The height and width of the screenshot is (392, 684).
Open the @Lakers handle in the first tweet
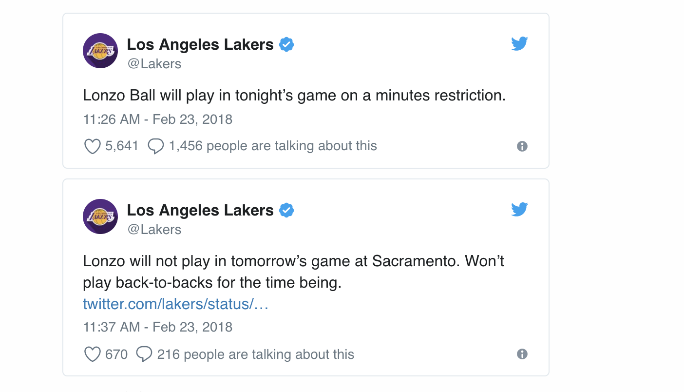(154, 64)
